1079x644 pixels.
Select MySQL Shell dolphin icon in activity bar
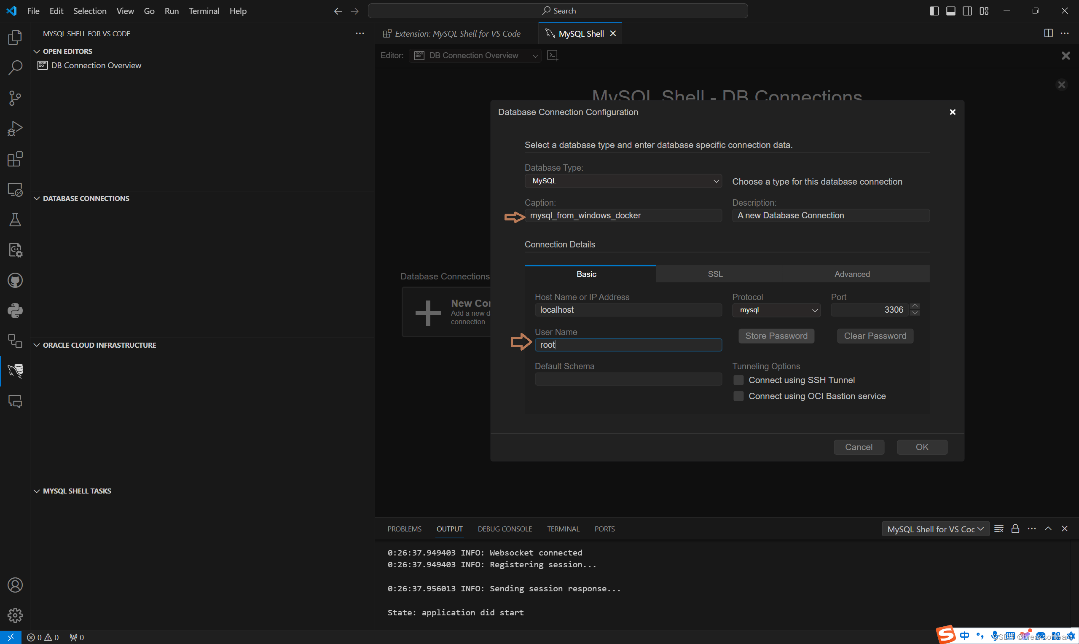[x=15, y=371]
